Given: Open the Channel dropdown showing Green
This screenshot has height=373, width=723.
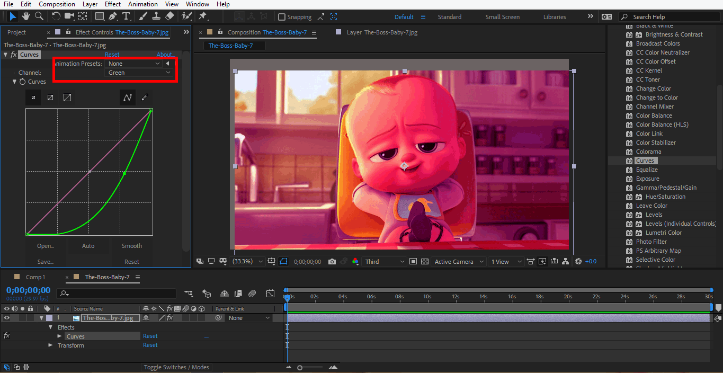Looking at the screenshot, I should pyautogui.click(x=139, y=73).
